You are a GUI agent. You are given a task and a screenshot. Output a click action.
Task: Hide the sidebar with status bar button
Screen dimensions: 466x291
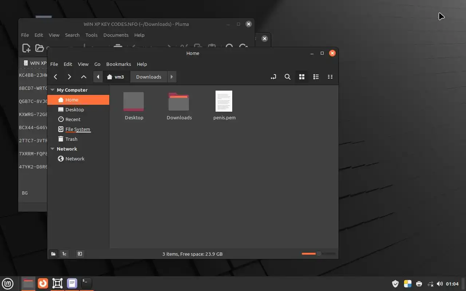[x=80, y=254]
